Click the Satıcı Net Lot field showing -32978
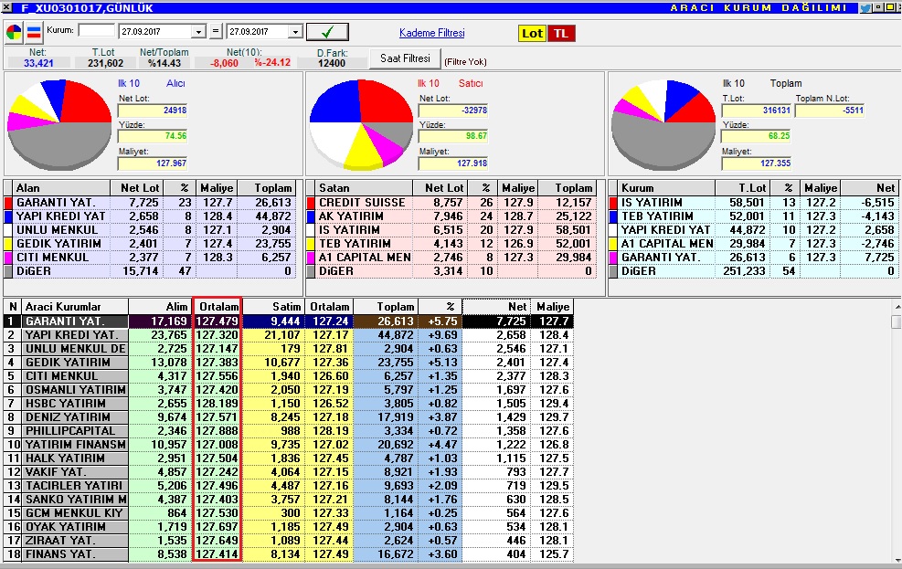The width and height of the screenshot is (902, 569). (453, 111)
